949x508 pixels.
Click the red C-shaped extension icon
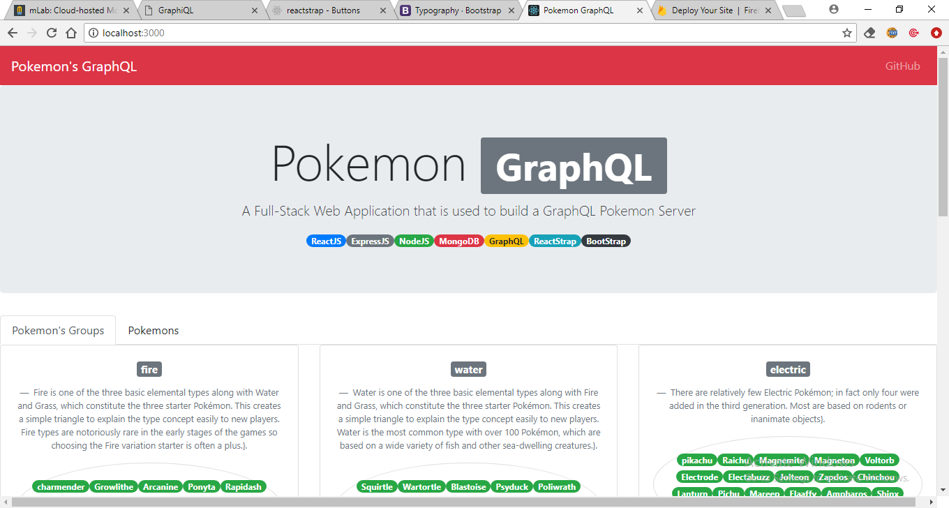(x=913, y=32)
